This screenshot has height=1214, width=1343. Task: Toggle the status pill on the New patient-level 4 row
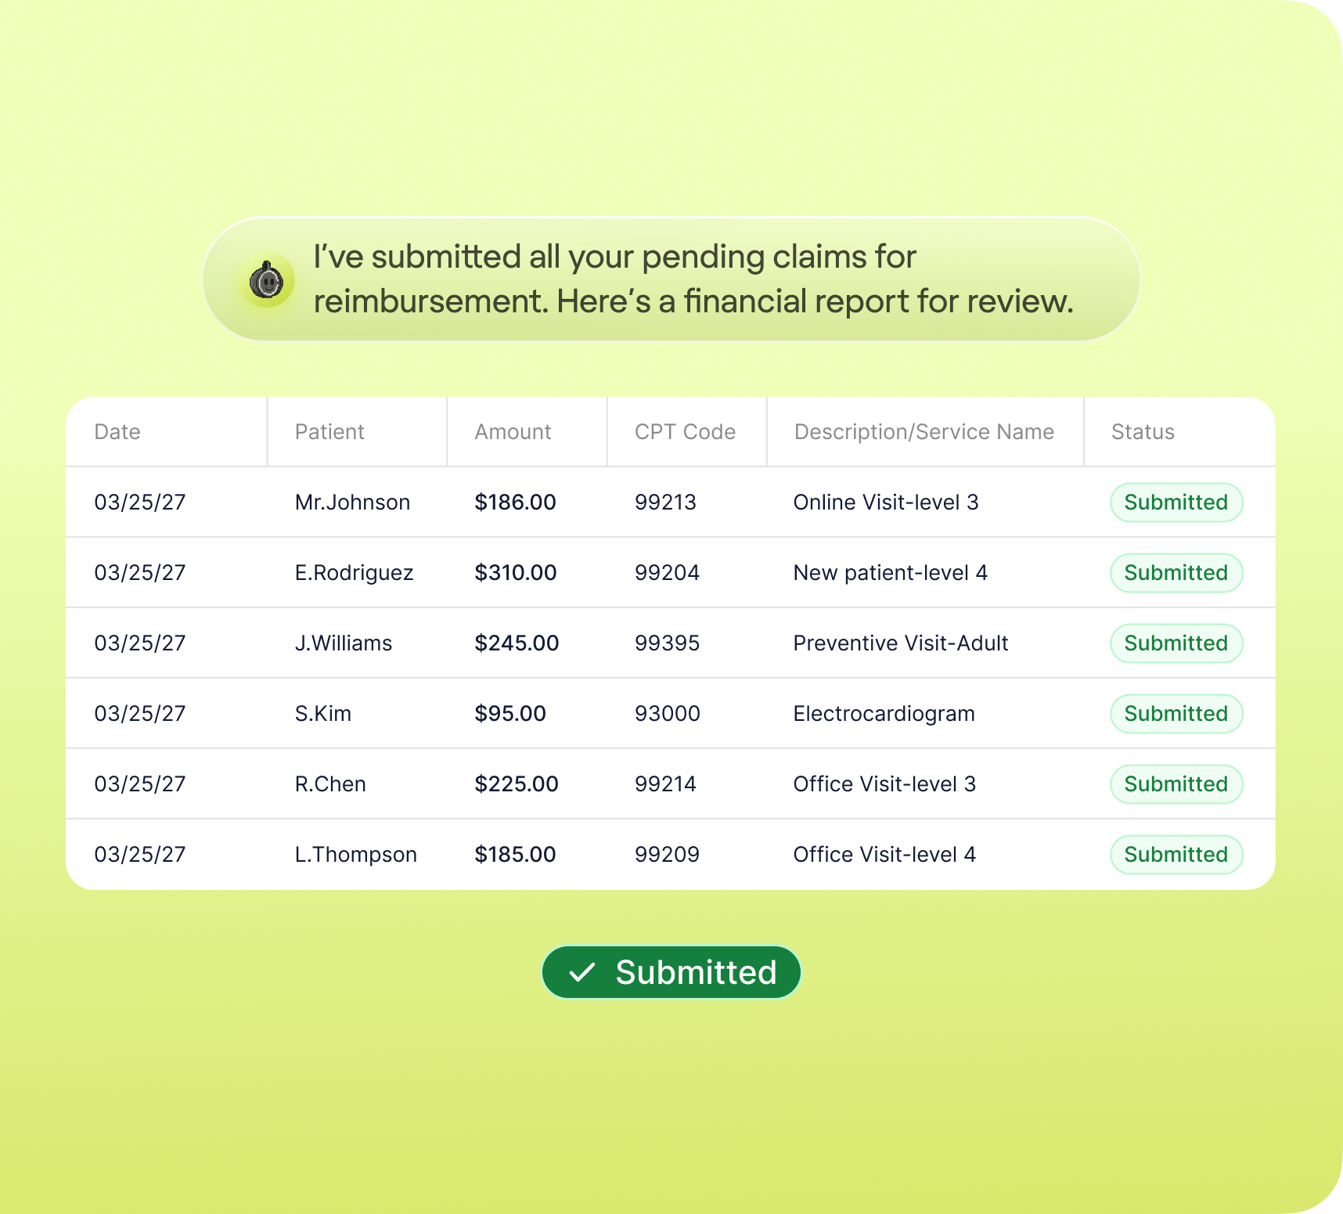coord(1176,572)
